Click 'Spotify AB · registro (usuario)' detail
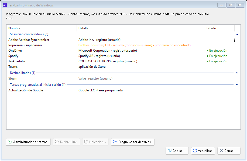 click(99, 56)
